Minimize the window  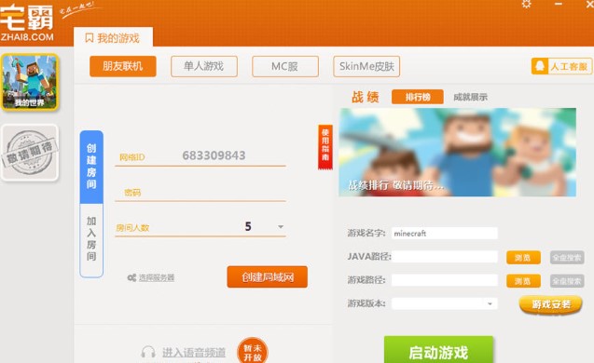click(559, 4)
